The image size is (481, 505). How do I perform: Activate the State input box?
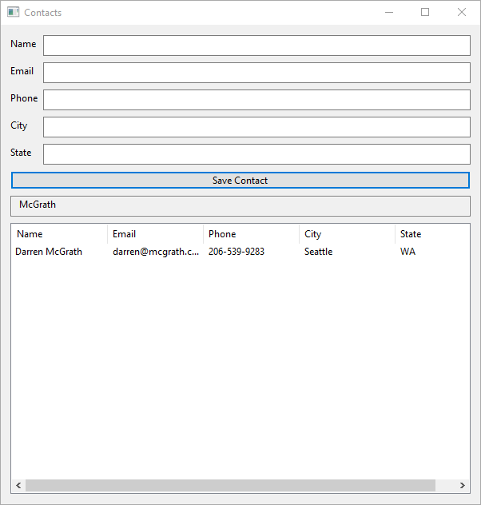pyautogui.click(x=256, y=154)
